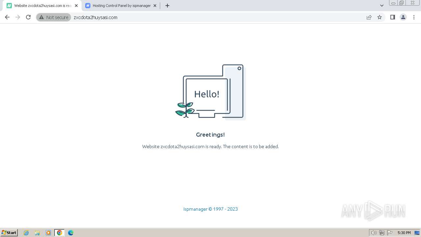Go forward to next page
The width and height of the screenshot is (421, 237).
18,17
